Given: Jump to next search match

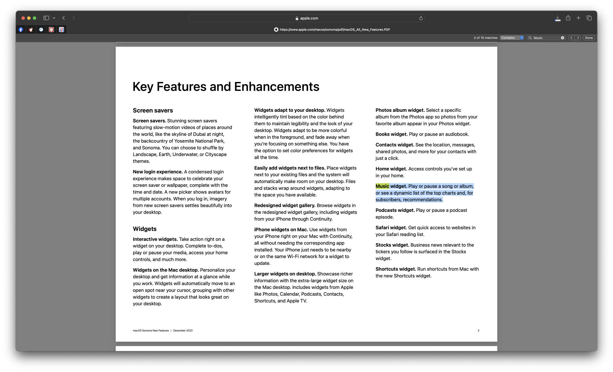Looking at the screenshot, I should (578, 38).
